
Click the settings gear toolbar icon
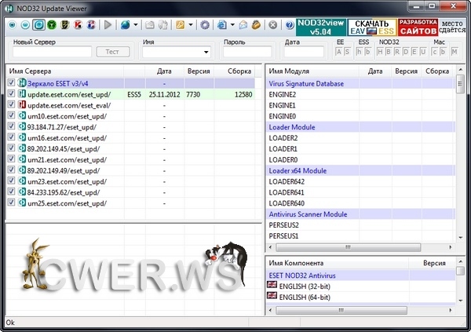[205, 24]
